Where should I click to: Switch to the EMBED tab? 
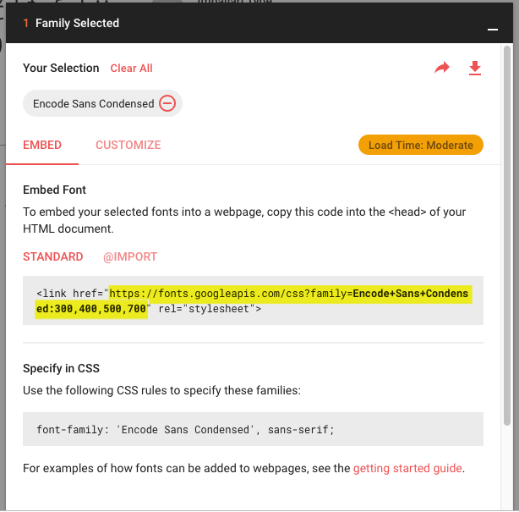coord(42,145)
